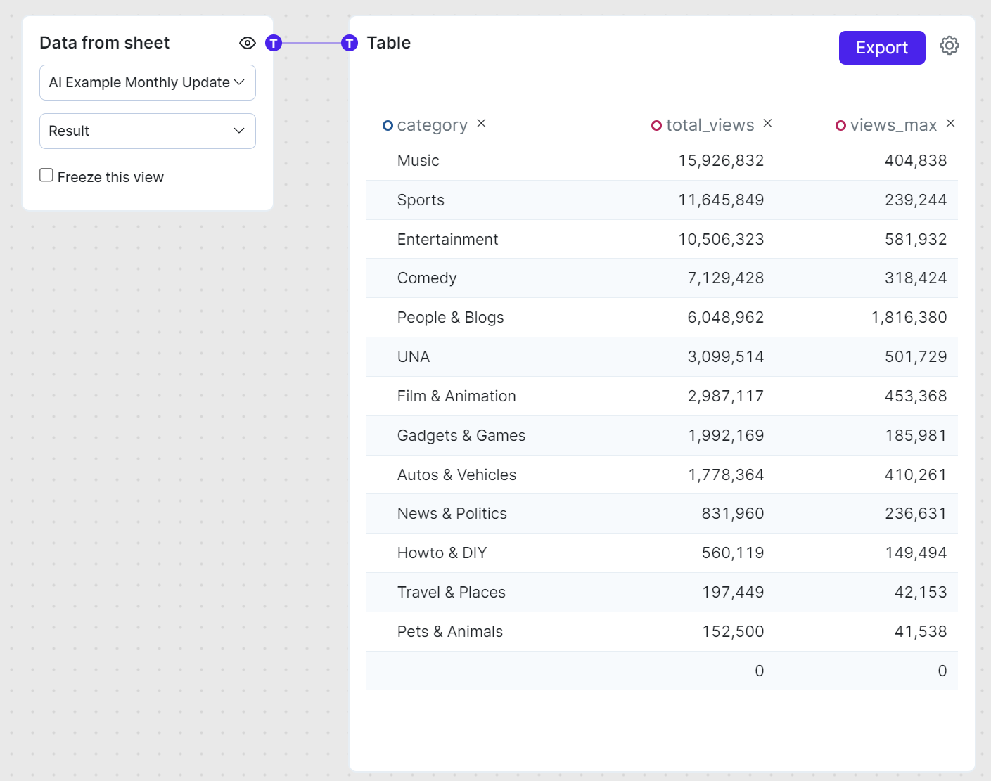Remove the views_max column
The image size is (991, 781).
click(x=950, y=123)
